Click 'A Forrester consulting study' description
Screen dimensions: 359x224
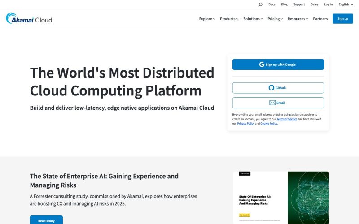coord(114,200)
